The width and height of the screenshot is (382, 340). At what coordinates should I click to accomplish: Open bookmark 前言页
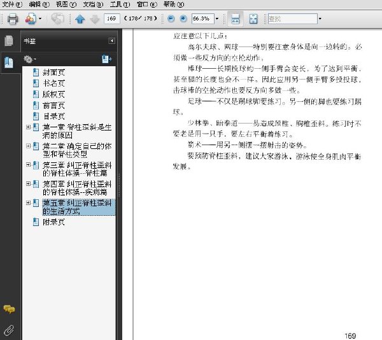(x=53, y=106)
